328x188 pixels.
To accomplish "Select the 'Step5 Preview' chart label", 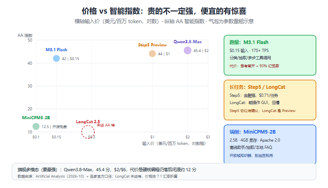I will pyautogui.click(x=152, y=45).
